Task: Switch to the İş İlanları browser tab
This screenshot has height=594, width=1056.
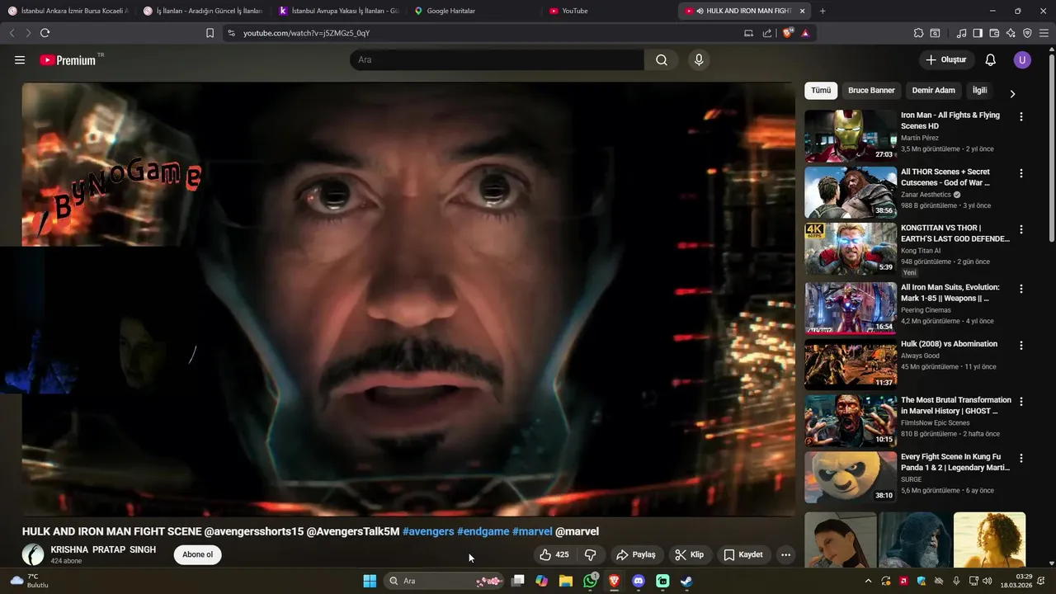Action: point(203,11)
